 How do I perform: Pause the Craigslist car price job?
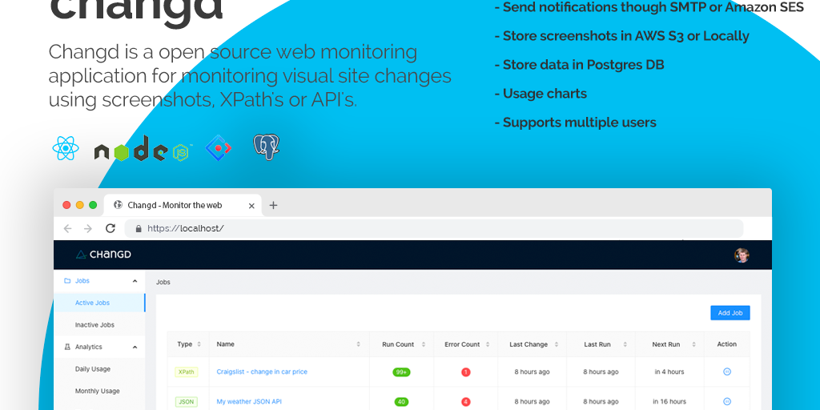tap(726, 372)
